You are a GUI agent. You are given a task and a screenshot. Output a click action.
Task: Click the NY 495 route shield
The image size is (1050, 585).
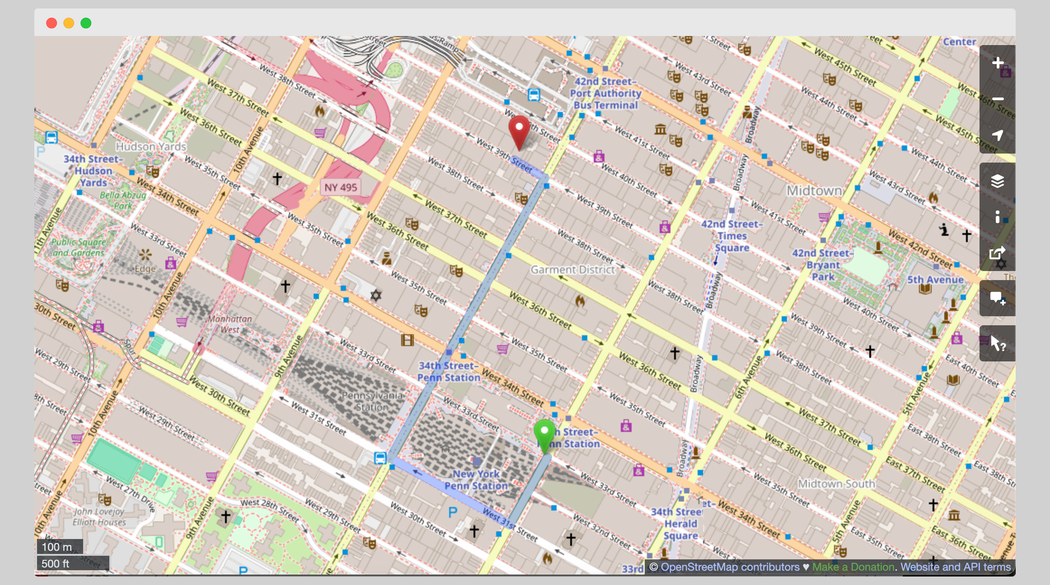point(341,187)
